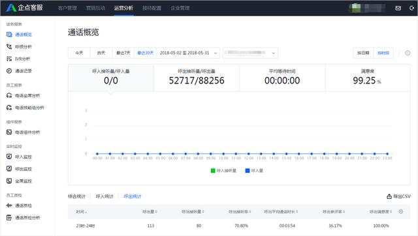Click the 70.80% table cell
Screen dimensions: 418x236
(241, 226)
